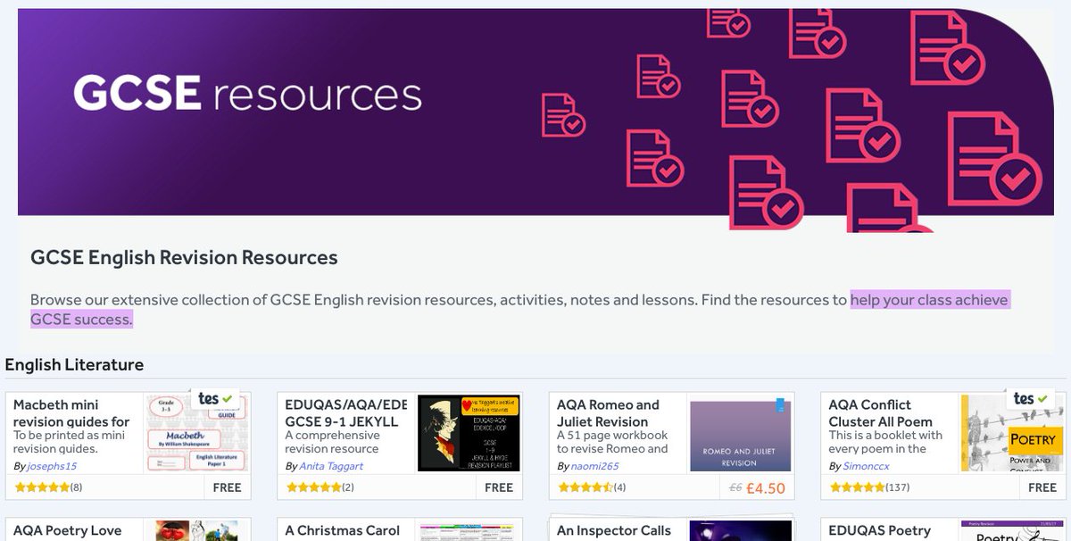Open the AQA Romeo and Juliet Revision title

[608, 412]
